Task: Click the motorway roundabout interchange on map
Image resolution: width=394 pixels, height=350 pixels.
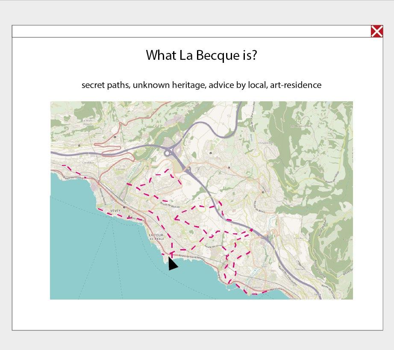Action: pyautogui.click(x=168, y=153)
